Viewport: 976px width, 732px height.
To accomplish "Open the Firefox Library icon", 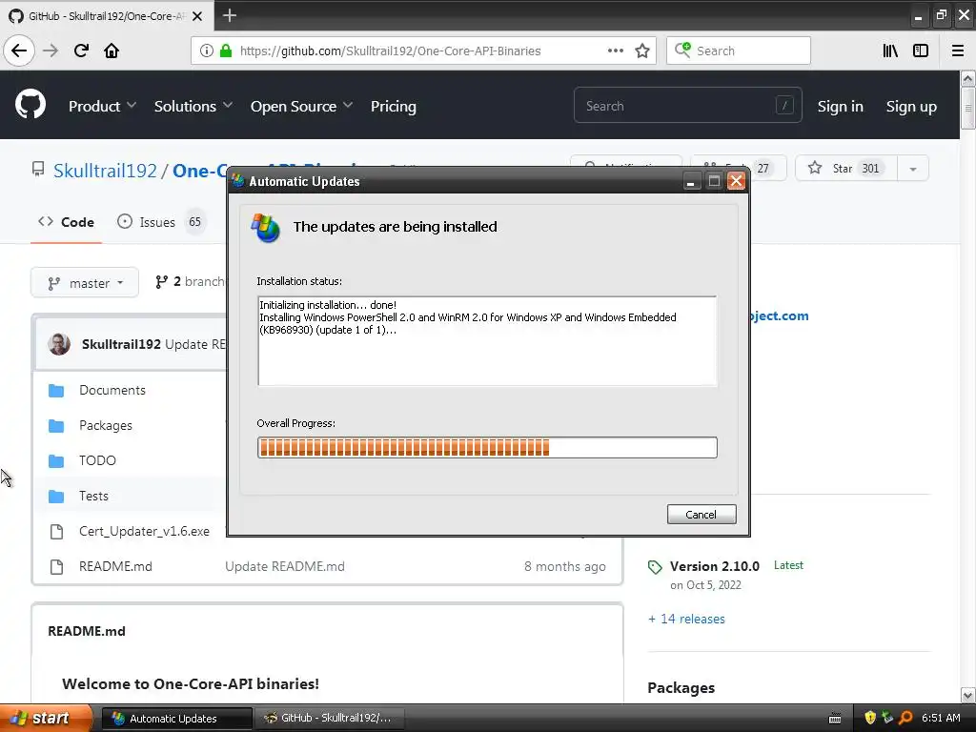I will (x=890, y=51).
